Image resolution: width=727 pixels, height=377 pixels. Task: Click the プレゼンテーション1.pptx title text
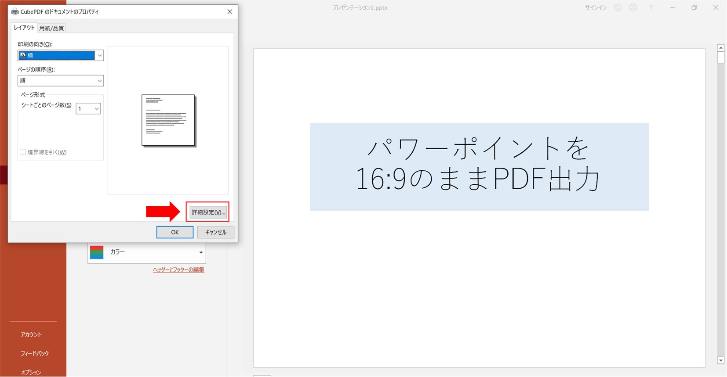(x=360, y=8)
